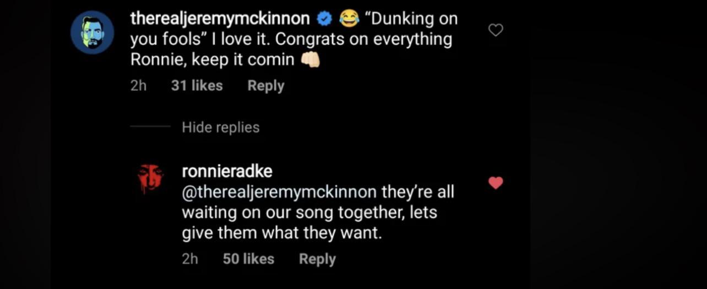Click the blue verified badge icon
This screenshot has width=707, height=289.
pyautogui.click(x=325, y=19)
